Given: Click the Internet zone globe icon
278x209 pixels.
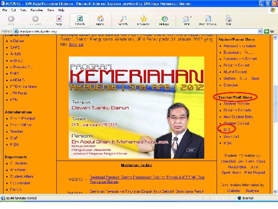Looking at the screenshot, I should tap(239, 198).
